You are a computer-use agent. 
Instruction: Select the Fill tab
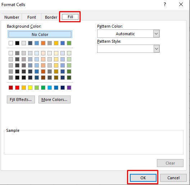click(x=70, y=17)
